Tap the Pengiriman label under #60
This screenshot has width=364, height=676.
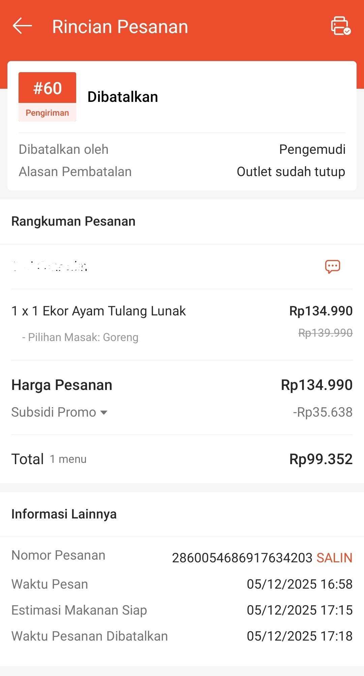coord(47,113)
